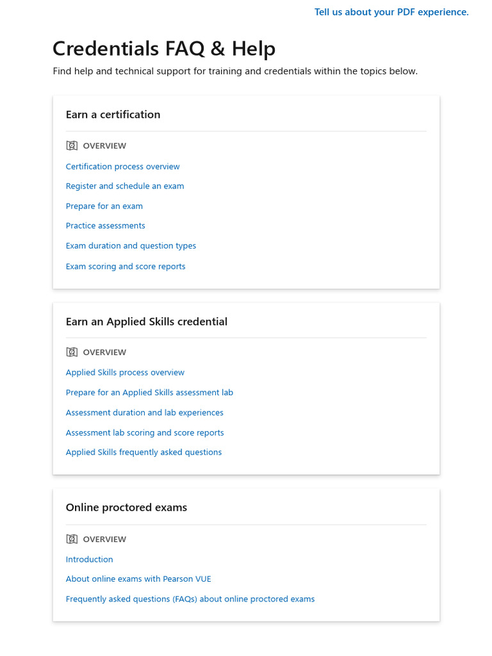This screenshot has height=656, width=492.
Task: Open the Certification process overview link
Action: pos(122,167)
